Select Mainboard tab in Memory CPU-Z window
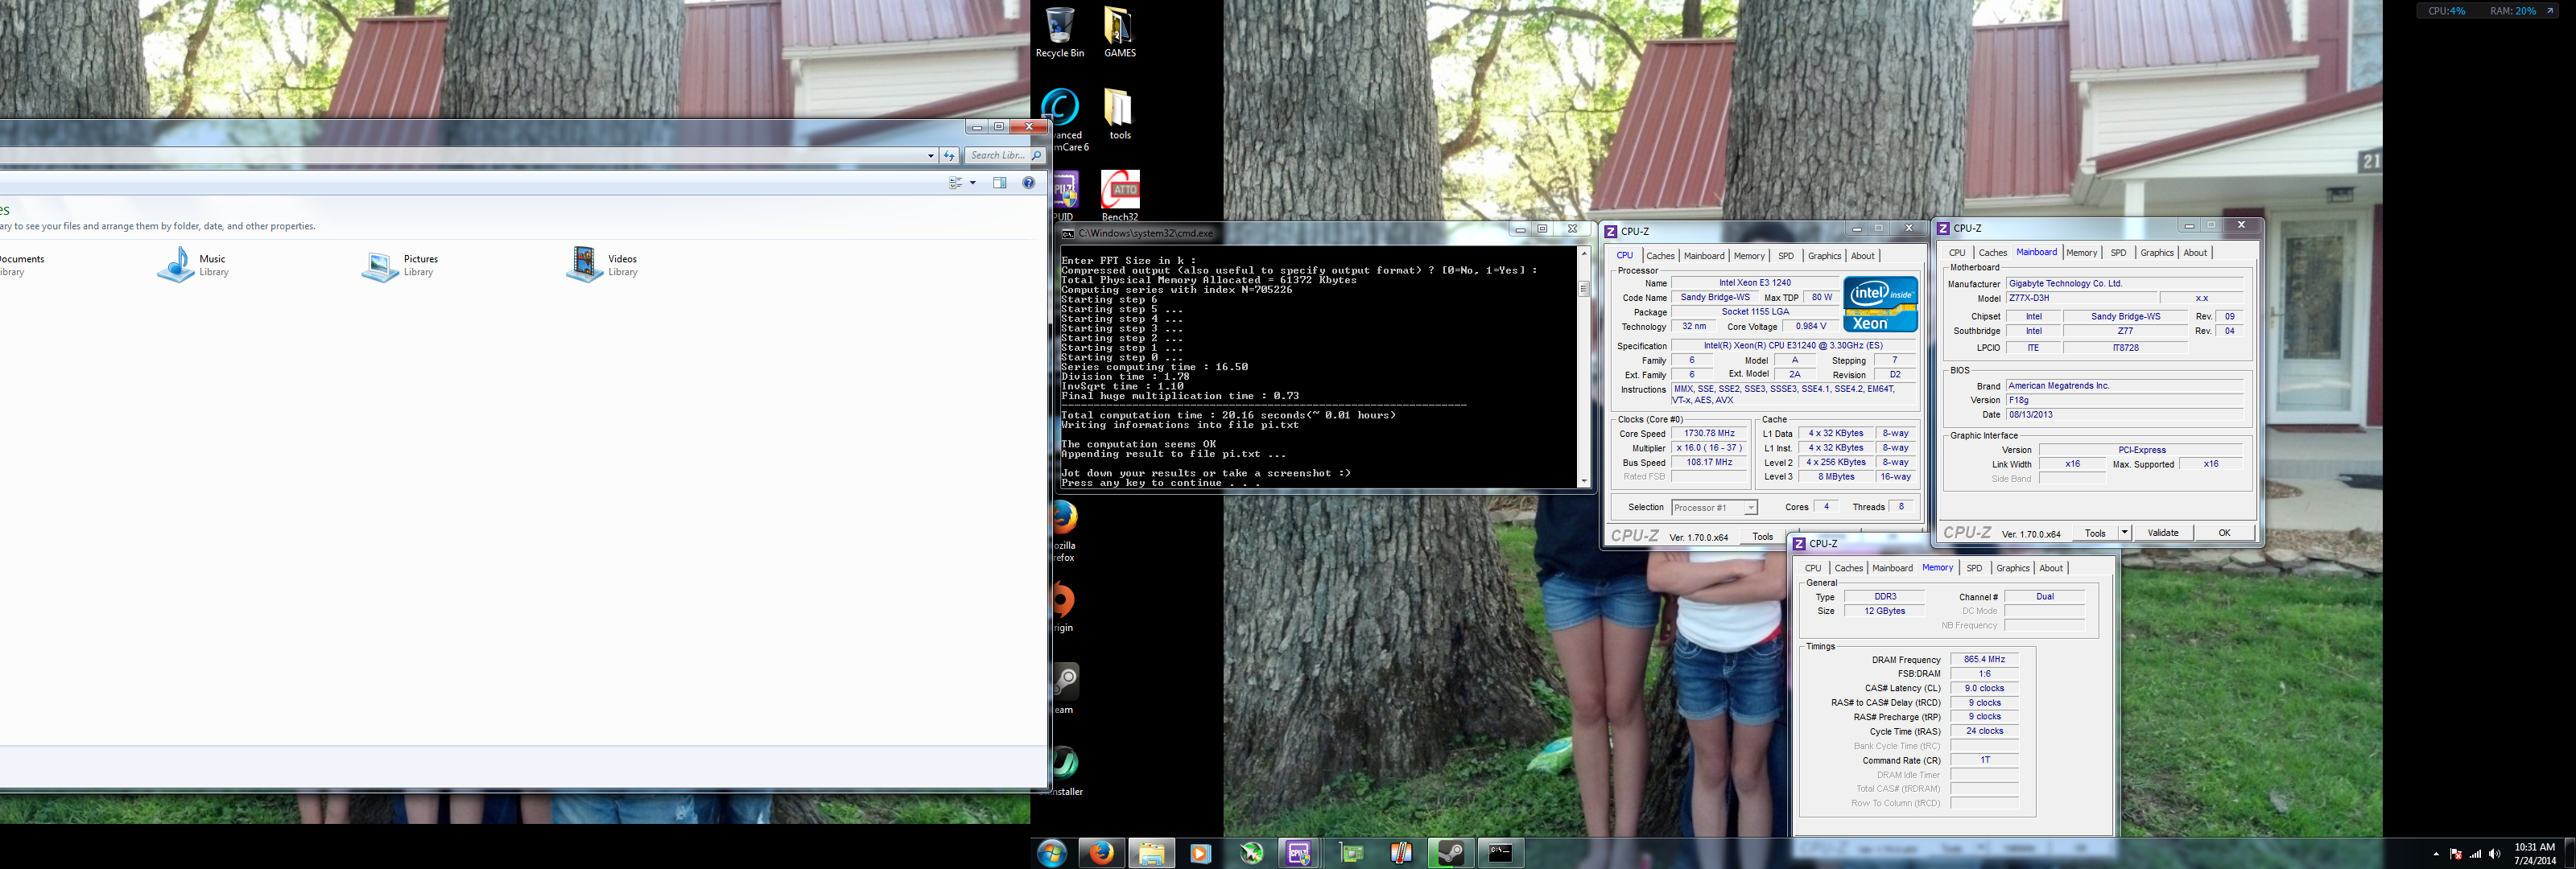 coord(1892,568)
